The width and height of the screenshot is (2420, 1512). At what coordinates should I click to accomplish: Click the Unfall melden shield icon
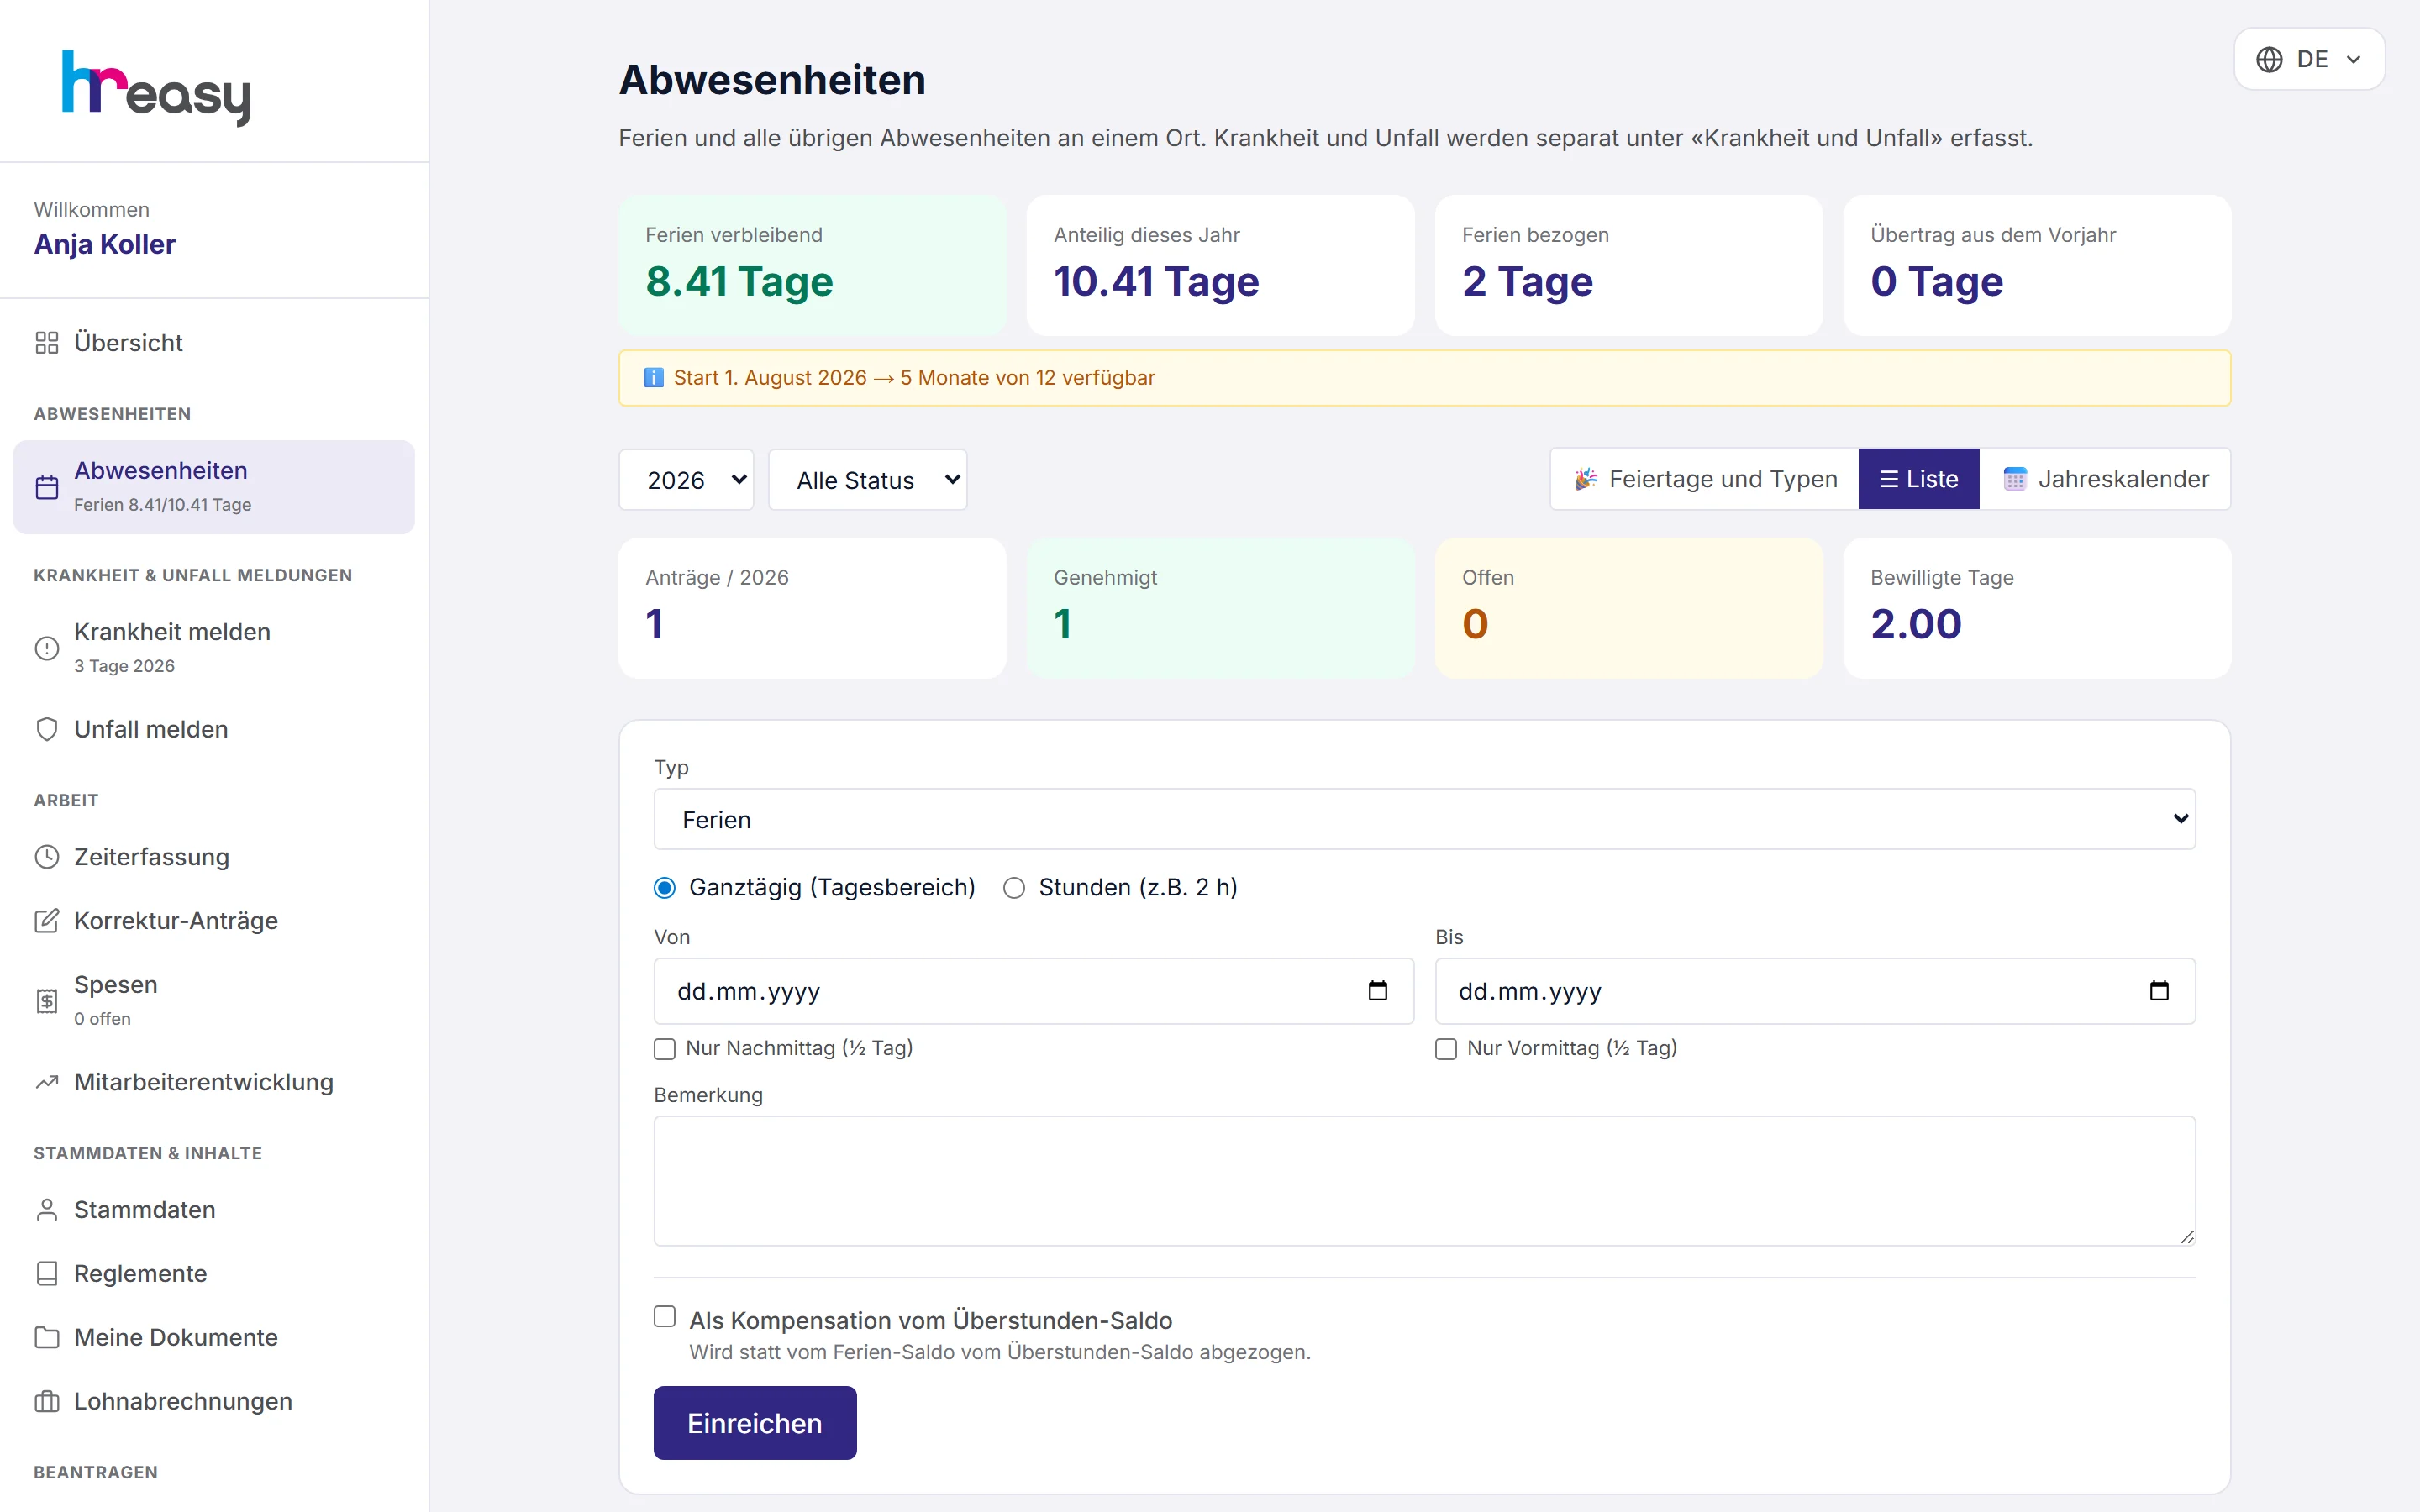[x=47, y=729]
